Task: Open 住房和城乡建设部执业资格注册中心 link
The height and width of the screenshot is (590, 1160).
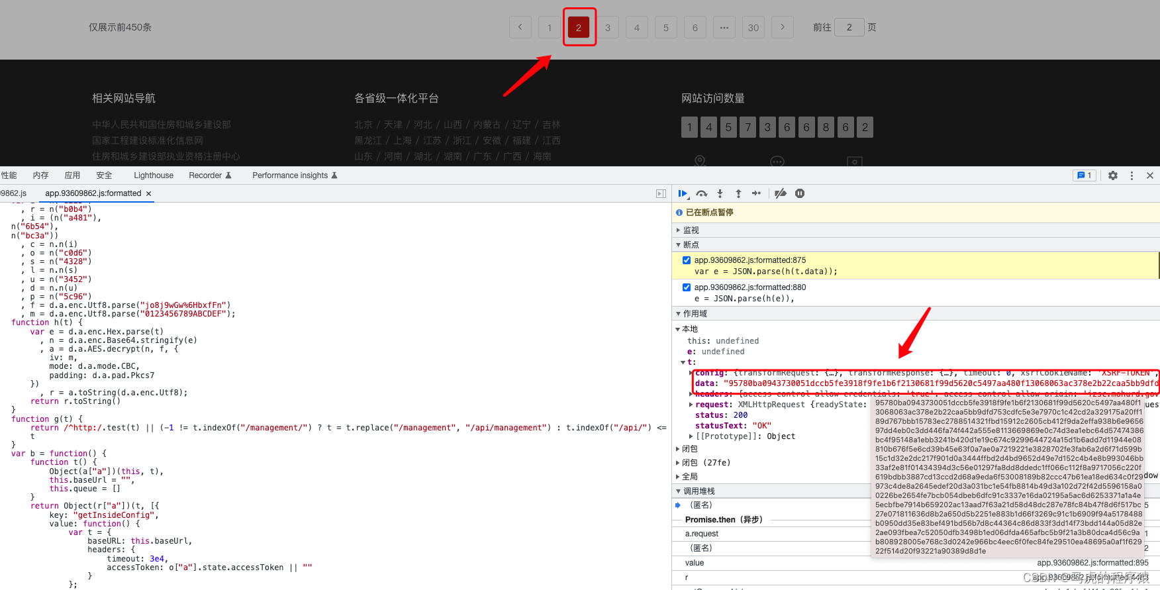Action: 166,156
